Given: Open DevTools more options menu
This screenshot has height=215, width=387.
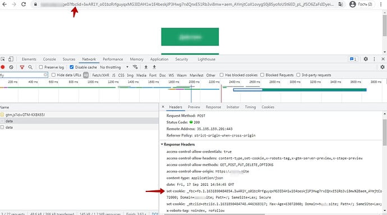Looking at the screenshot, I should coord(375,59).
